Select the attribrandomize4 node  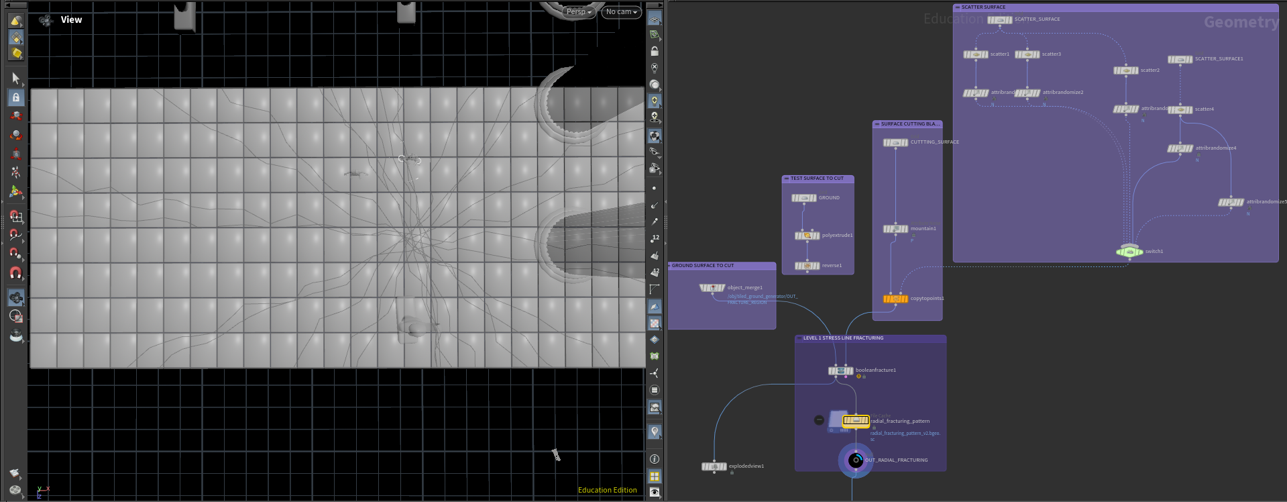1180,149
